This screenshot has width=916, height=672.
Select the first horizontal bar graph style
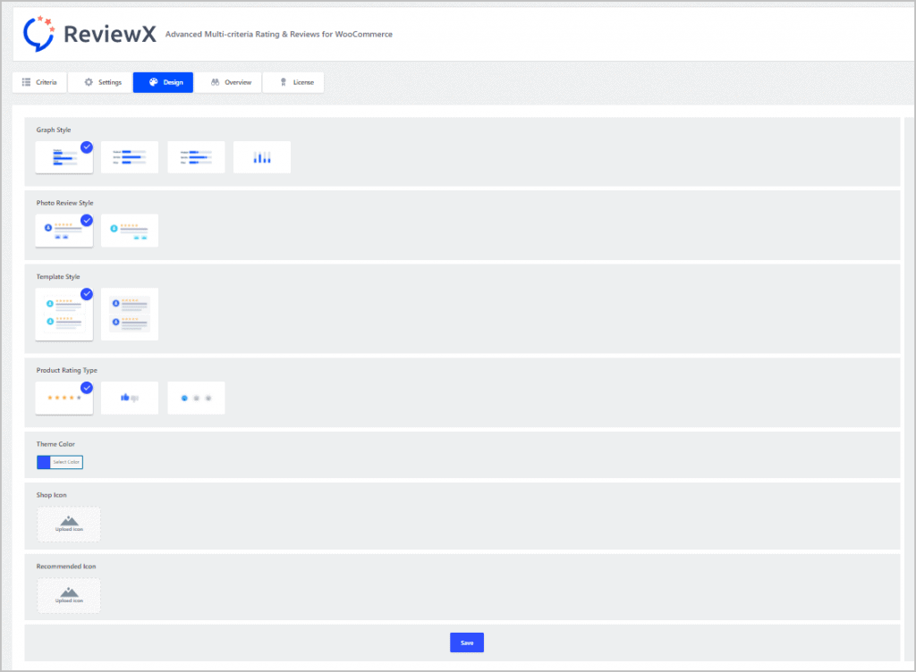(64, 157)
